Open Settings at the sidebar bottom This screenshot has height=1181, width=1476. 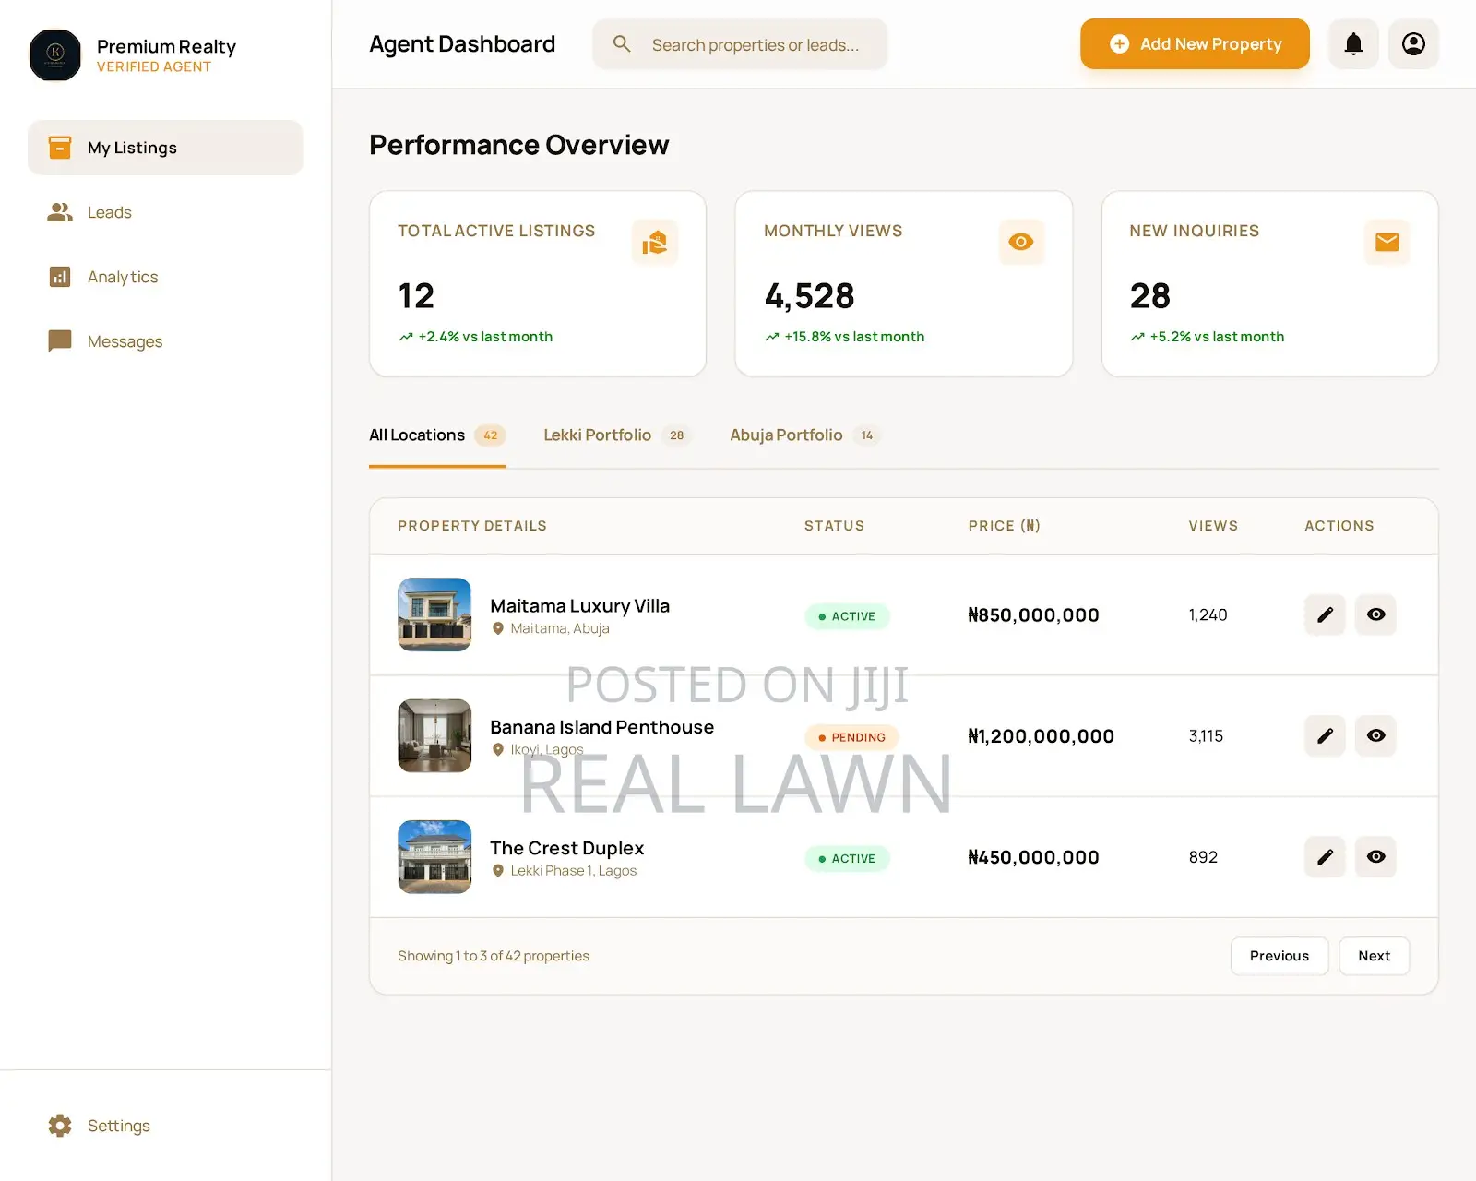point(165,1126)
